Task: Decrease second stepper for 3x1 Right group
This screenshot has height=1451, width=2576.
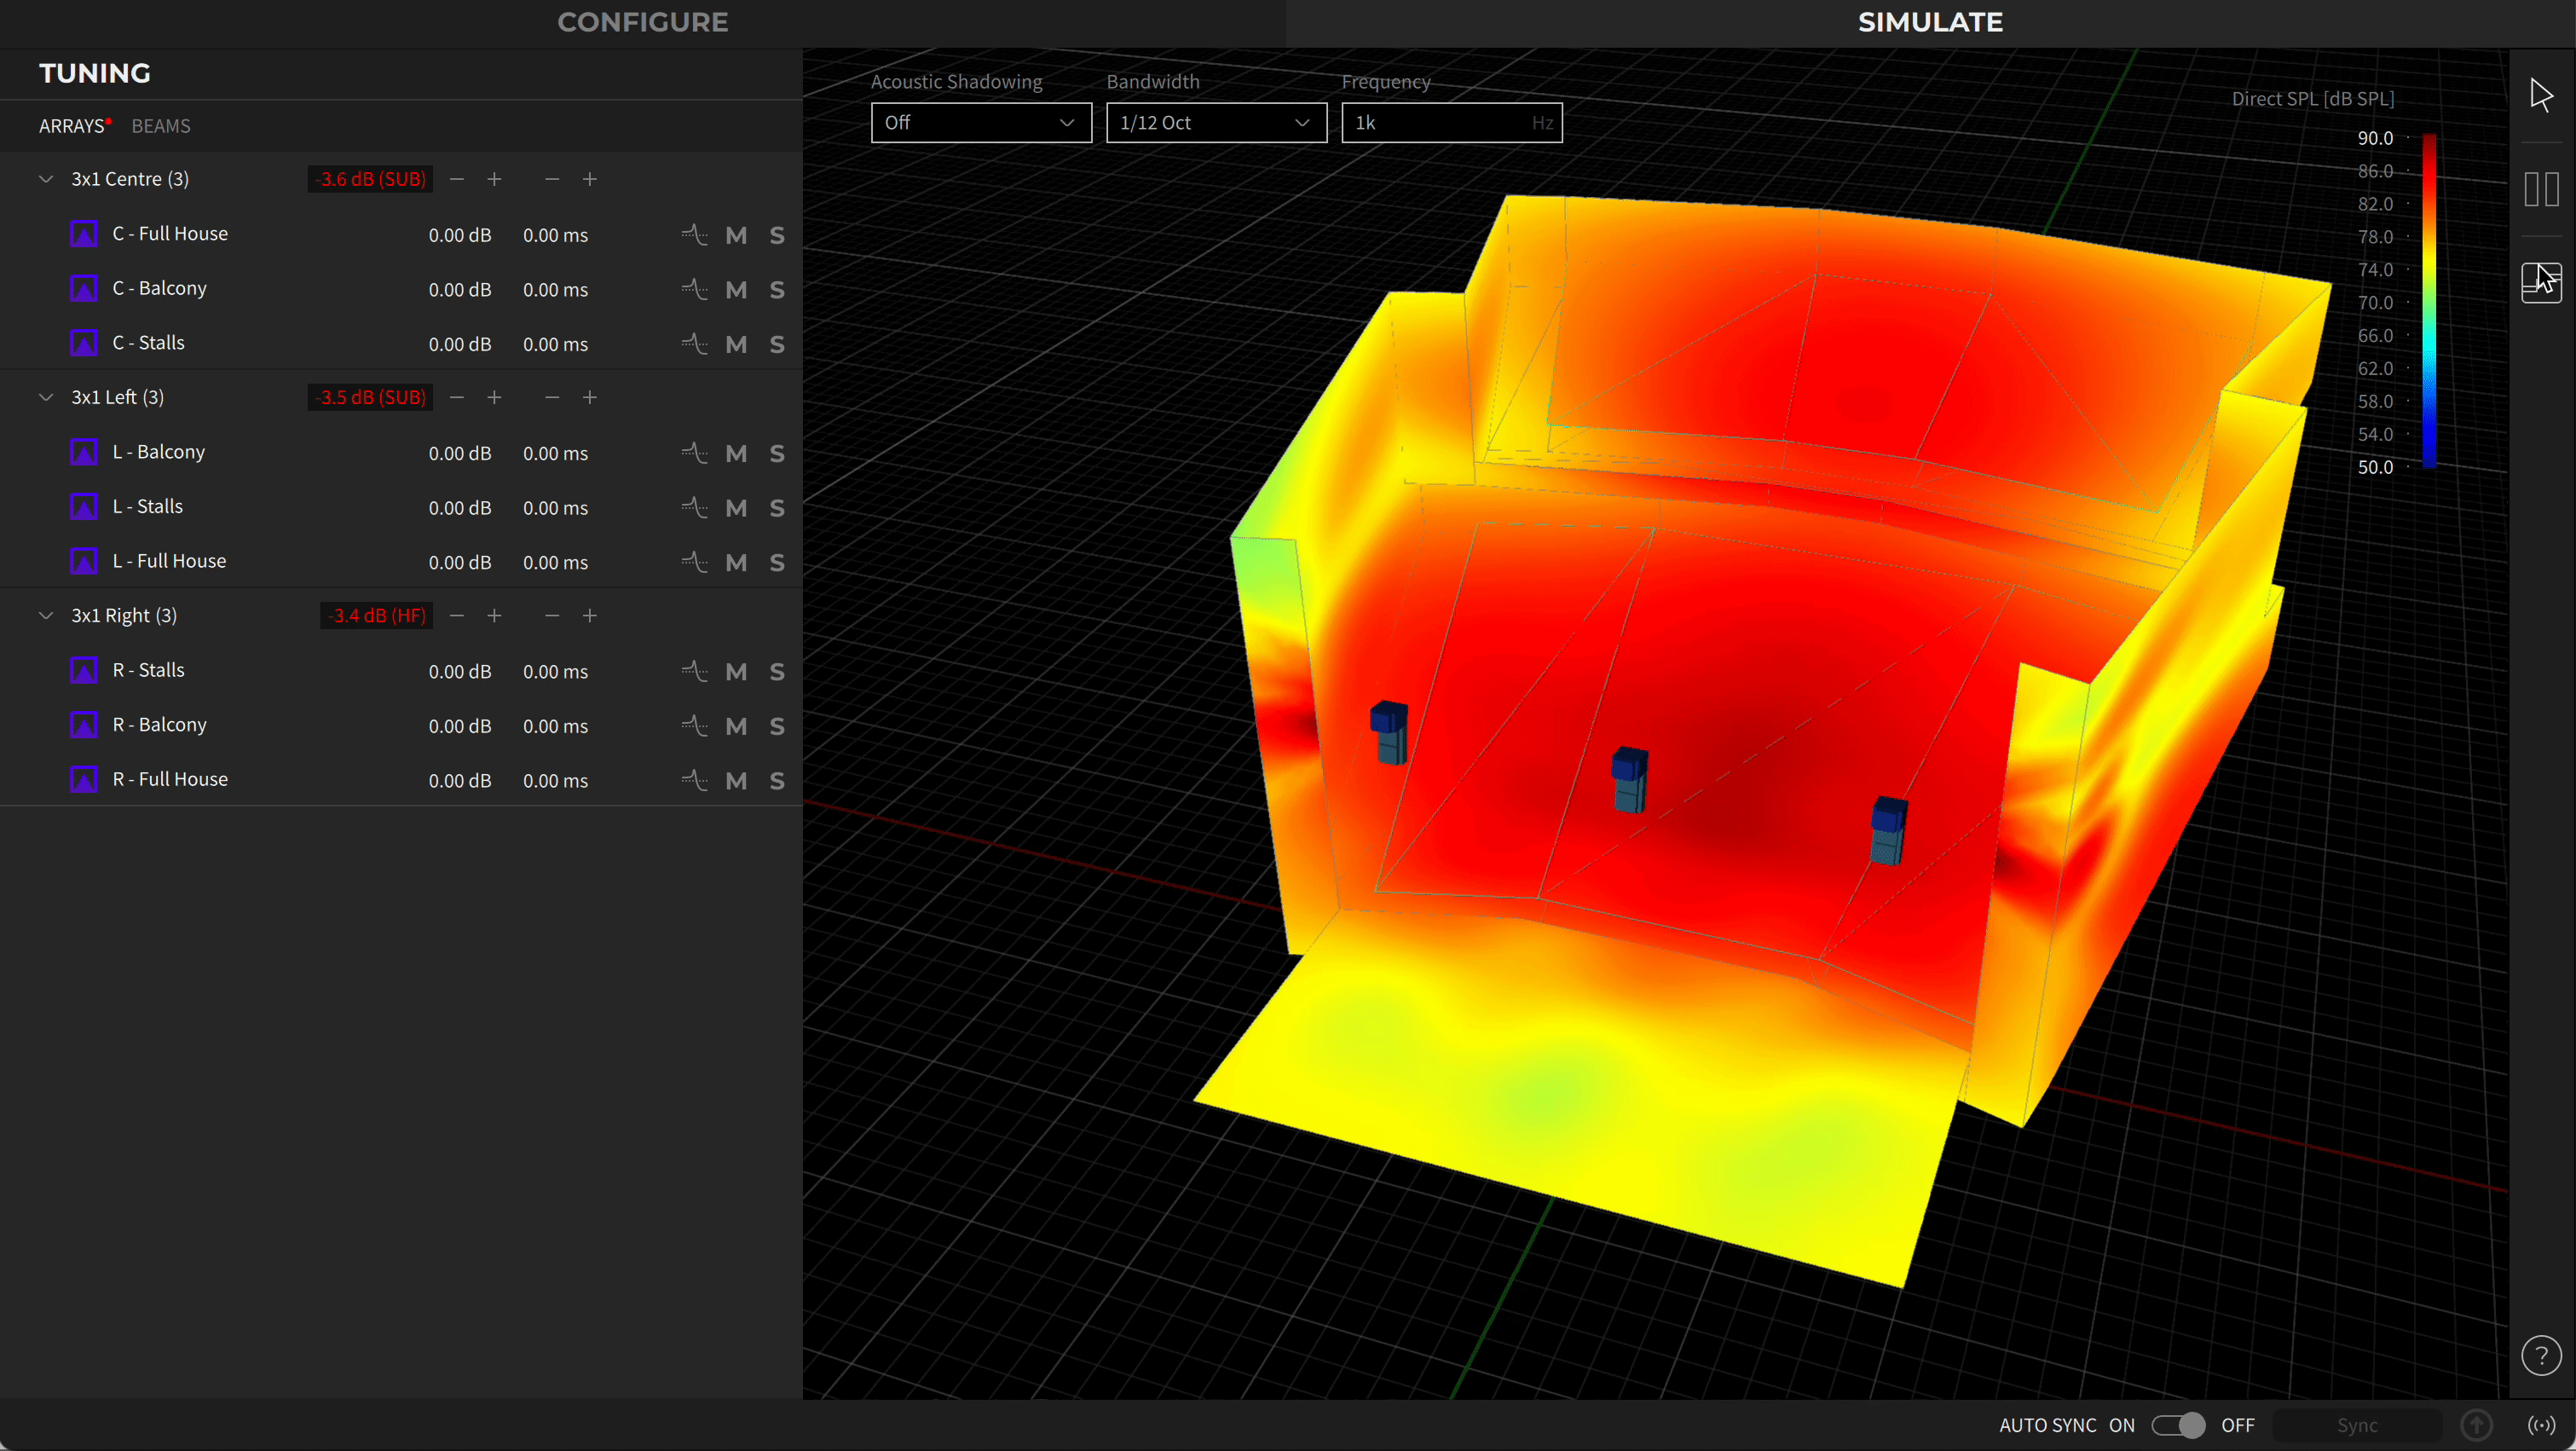Action: point(552,615)
